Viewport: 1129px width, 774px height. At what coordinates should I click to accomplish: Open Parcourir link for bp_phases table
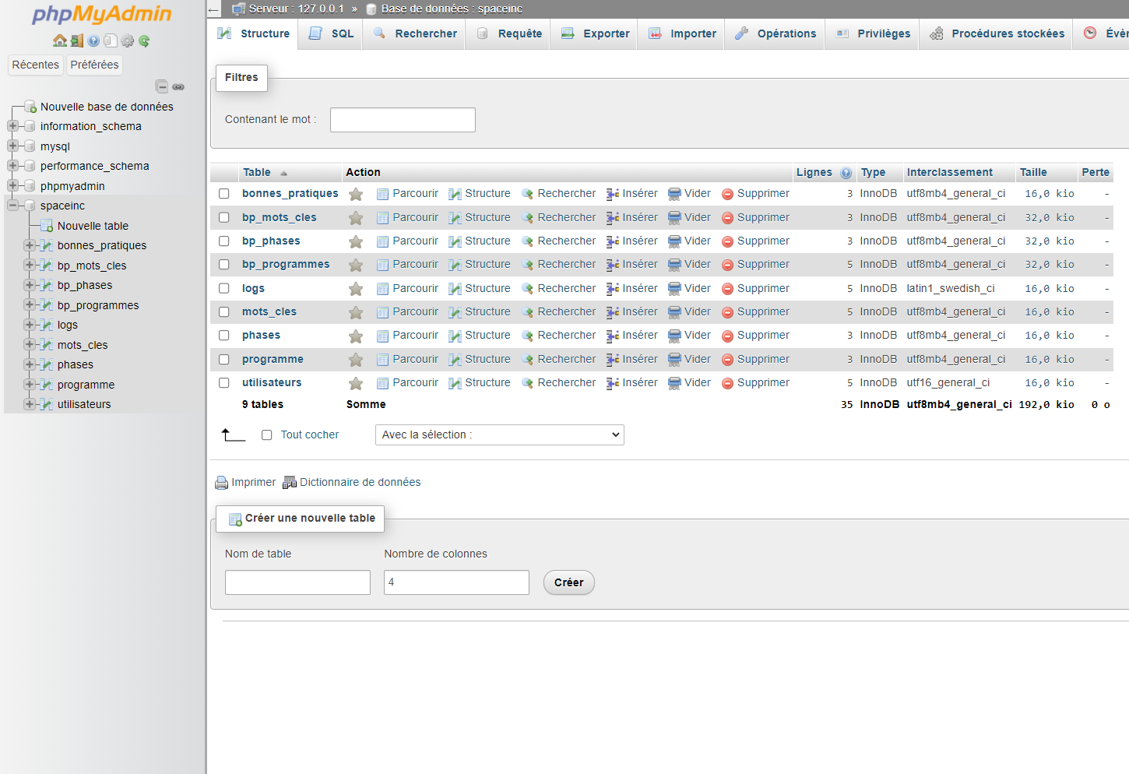[x=415, y=241]
